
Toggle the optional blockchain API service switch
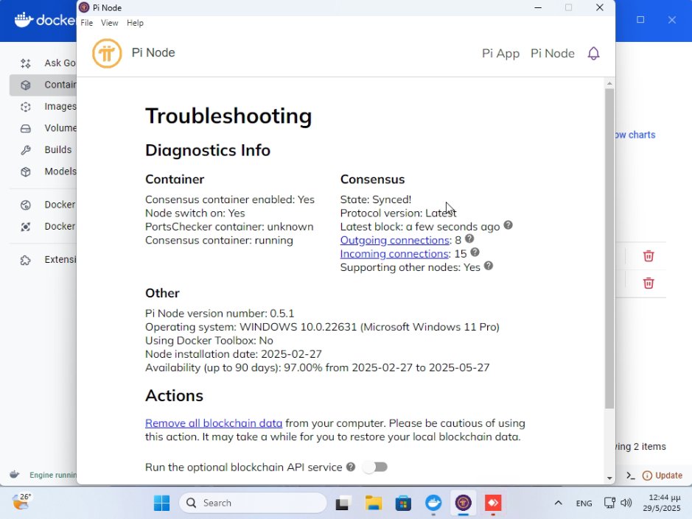point(375,467)
